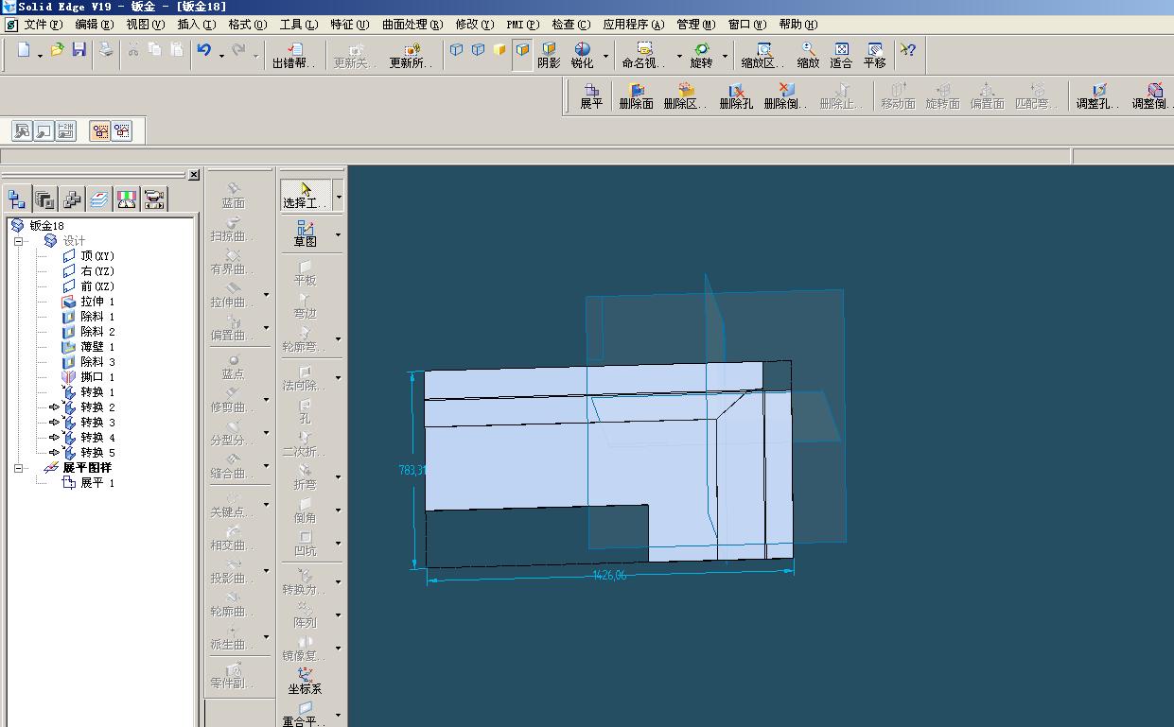Undo the last action
The height and width of the screenshot is (727, 1174).
coord(204,50)
